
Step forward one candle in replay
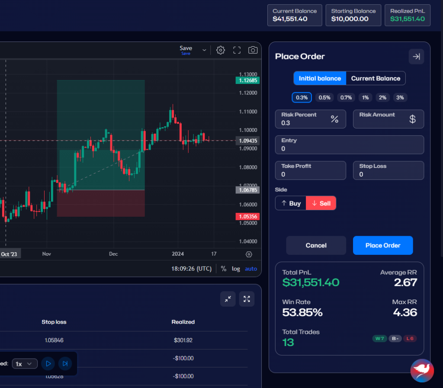coord(65,364)
